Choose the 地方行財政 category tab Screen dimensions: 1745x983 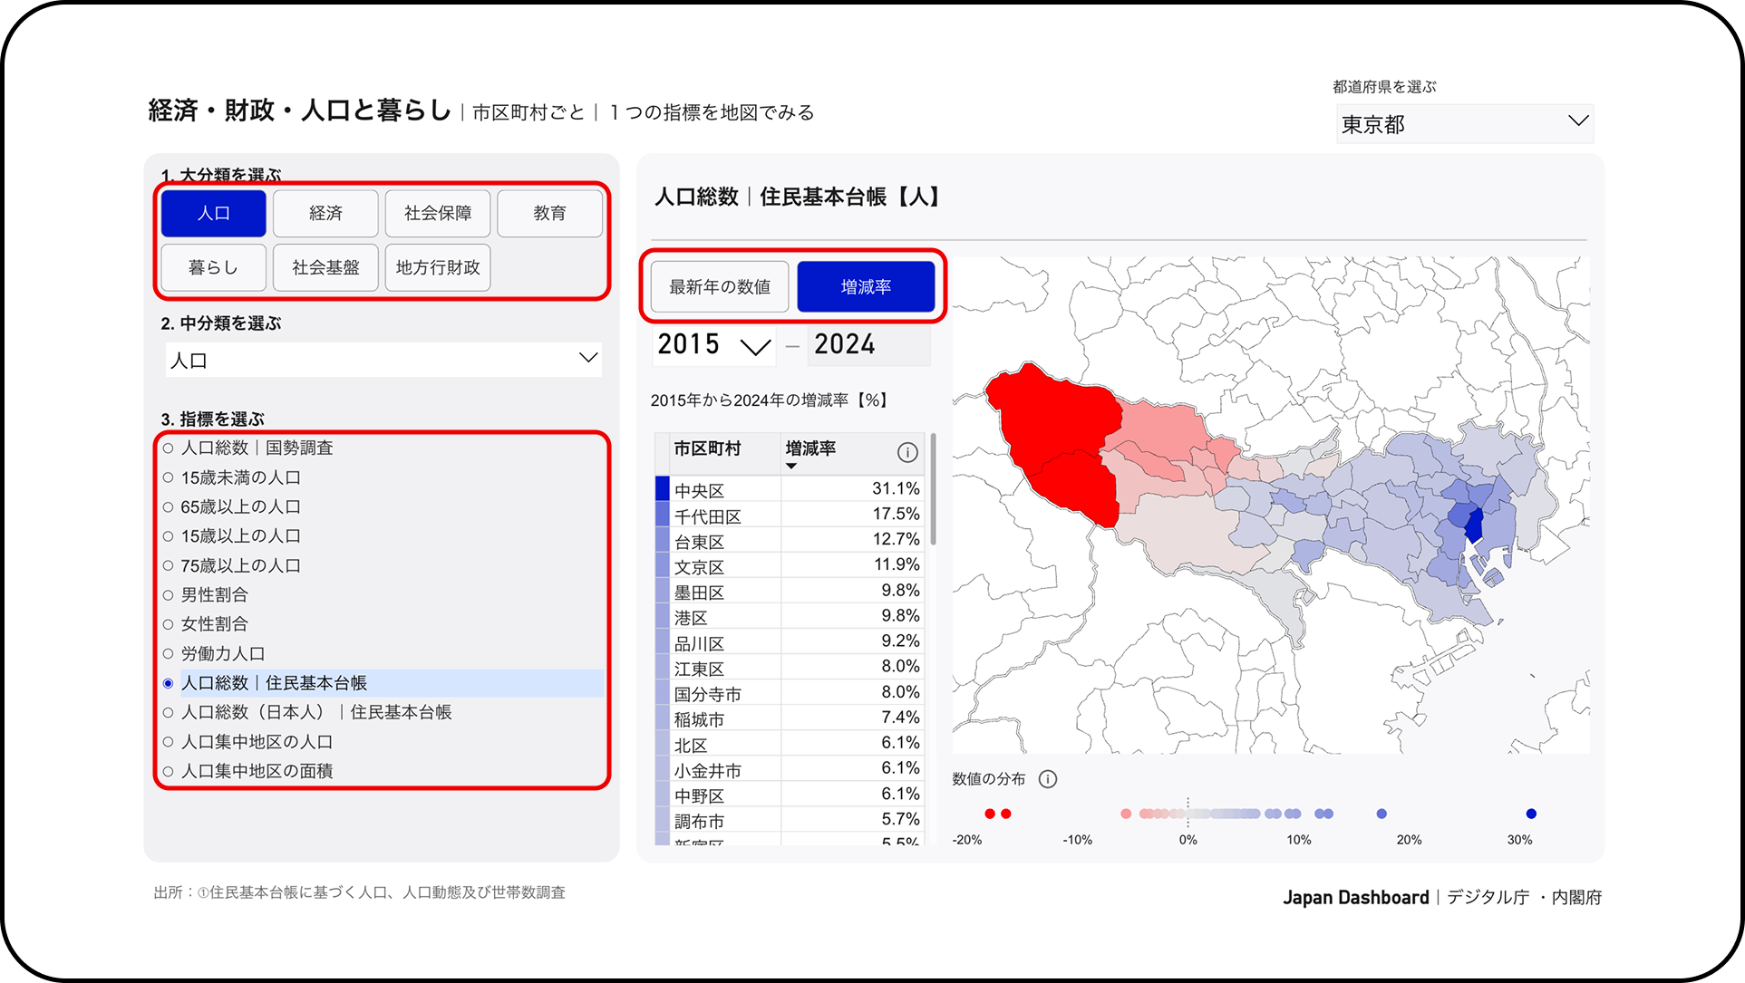438,268
